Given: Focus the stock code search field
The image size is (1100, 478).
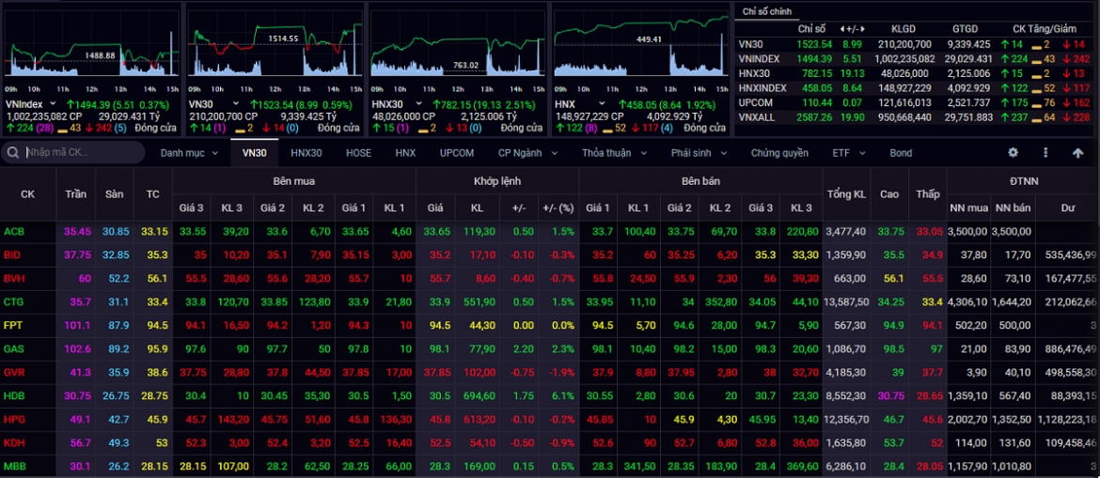Looking at the screenshot, I should pyautogui.click(x=83, y=153).
